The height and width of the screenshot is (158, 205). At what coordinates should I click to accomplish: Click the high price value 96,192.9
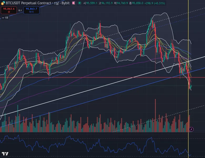pos(107,3)
